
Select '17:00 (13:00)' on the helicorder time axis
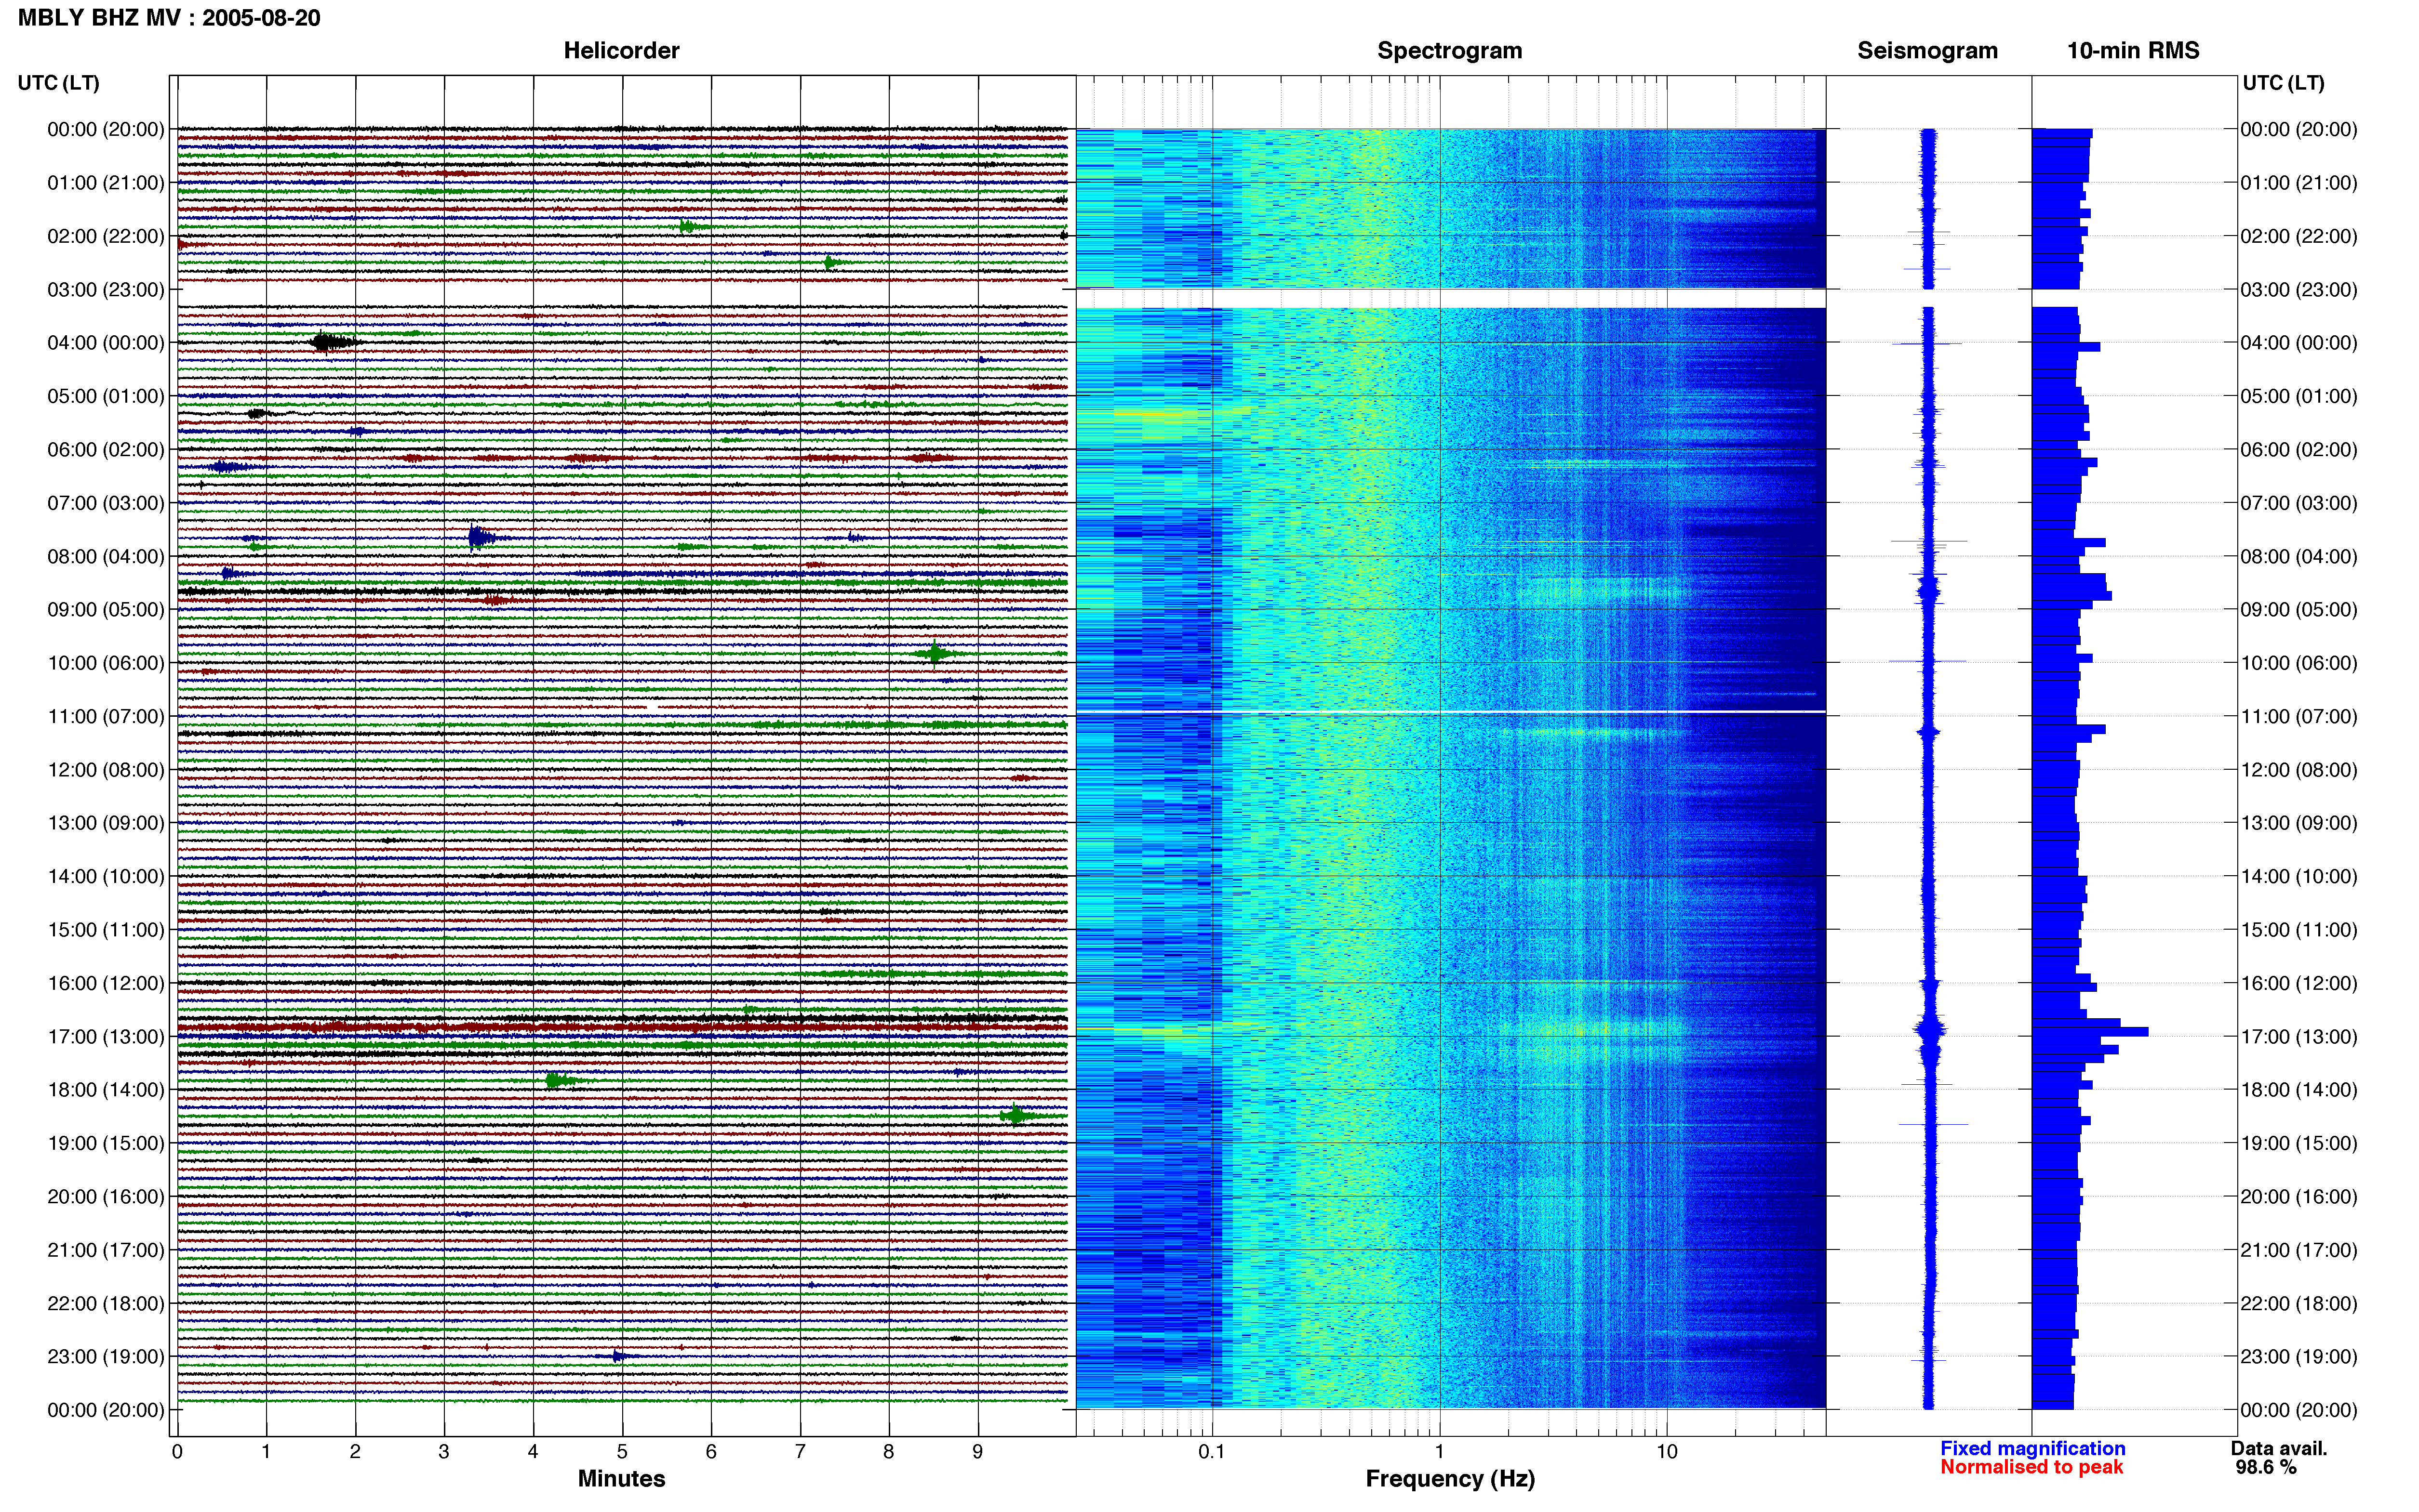point(106,1037)
